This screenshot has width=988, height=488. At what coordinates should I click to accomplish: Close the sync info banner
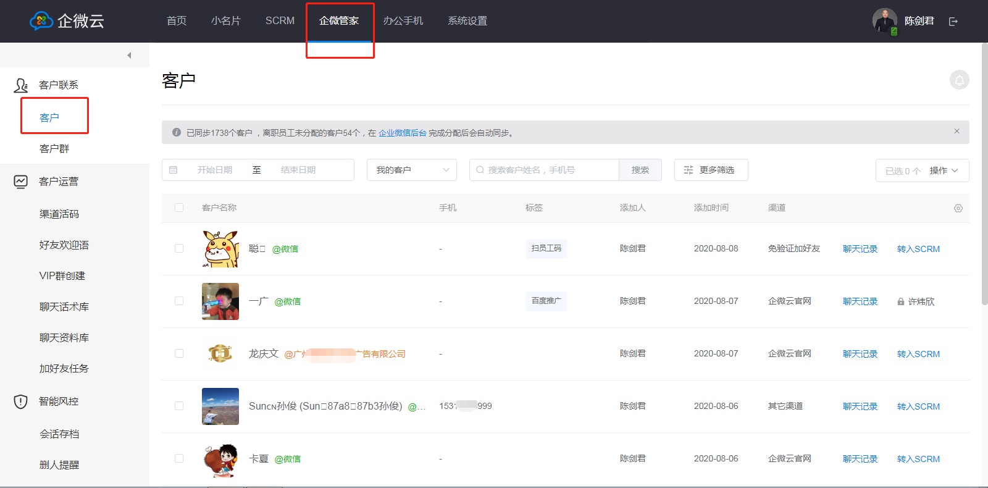[957, 132]
